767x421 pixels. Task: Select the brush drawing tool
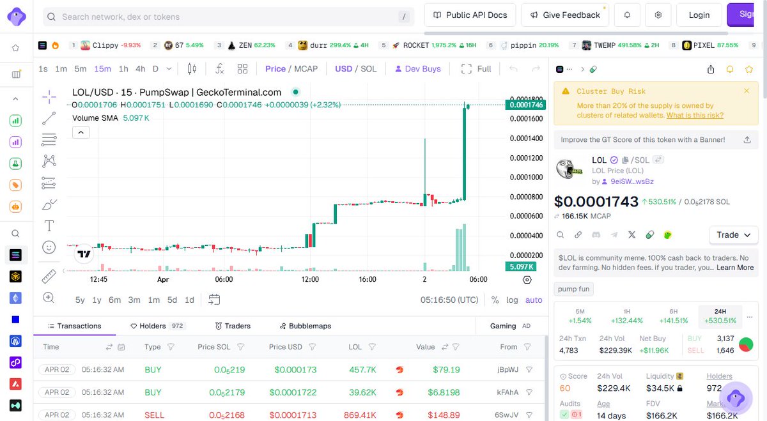pos(49,204)
